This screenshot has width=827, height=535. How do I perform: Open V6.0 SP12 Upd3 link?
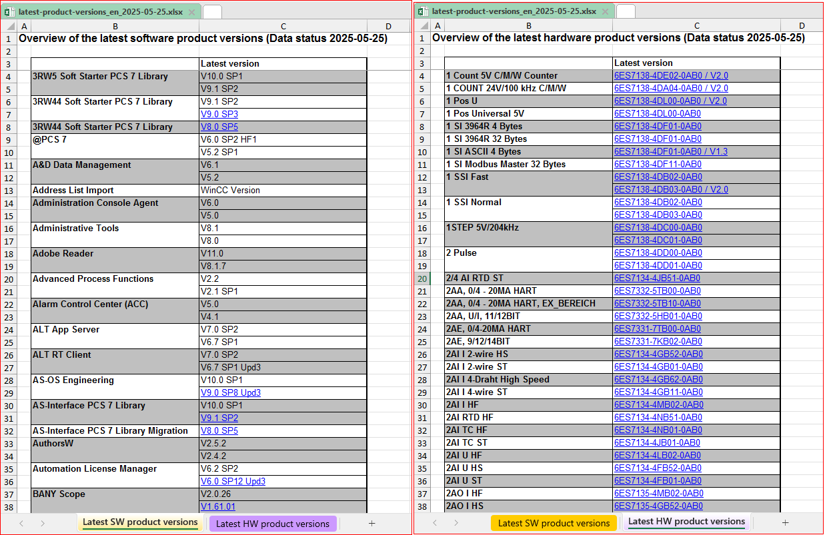[x=233, y=481]
